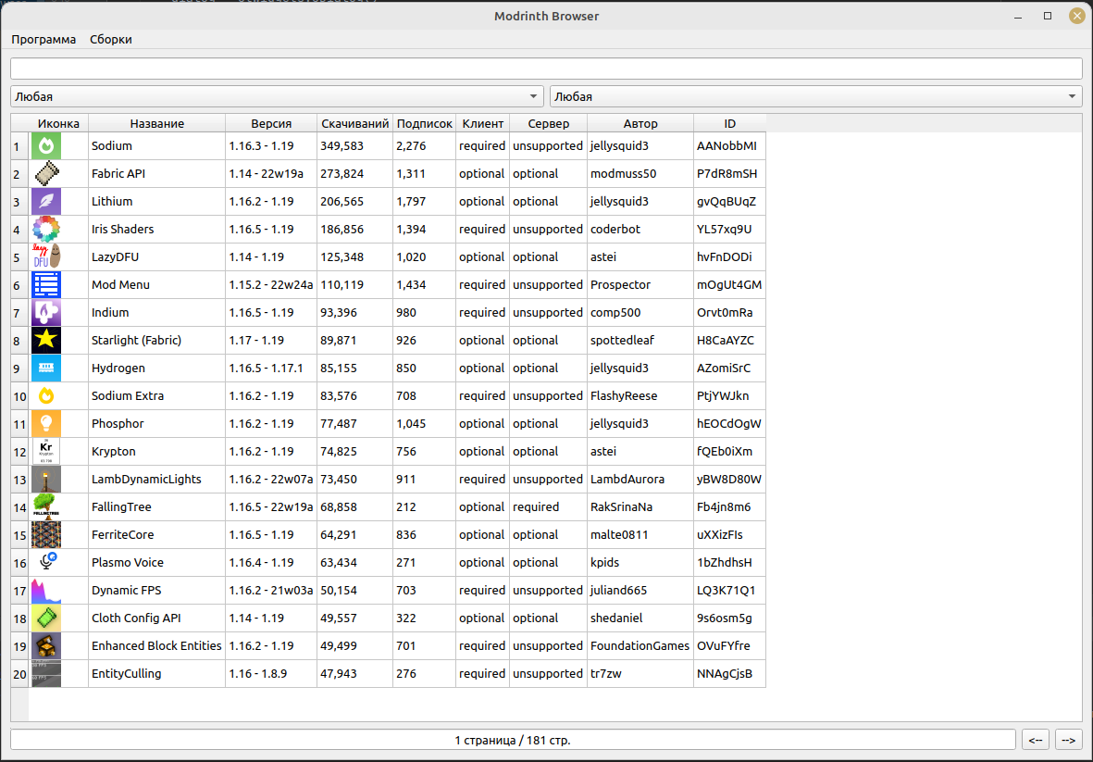Screen dimensions: 1093x762
Task: Click the Plasmo Voice microphone icon
Action: pos(46,563)
